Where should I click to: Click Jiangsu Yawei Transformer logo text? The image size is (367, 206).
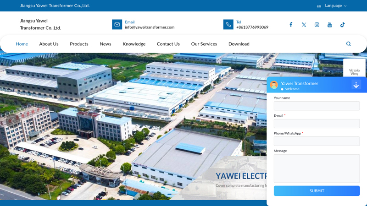[x=40, y=24]
